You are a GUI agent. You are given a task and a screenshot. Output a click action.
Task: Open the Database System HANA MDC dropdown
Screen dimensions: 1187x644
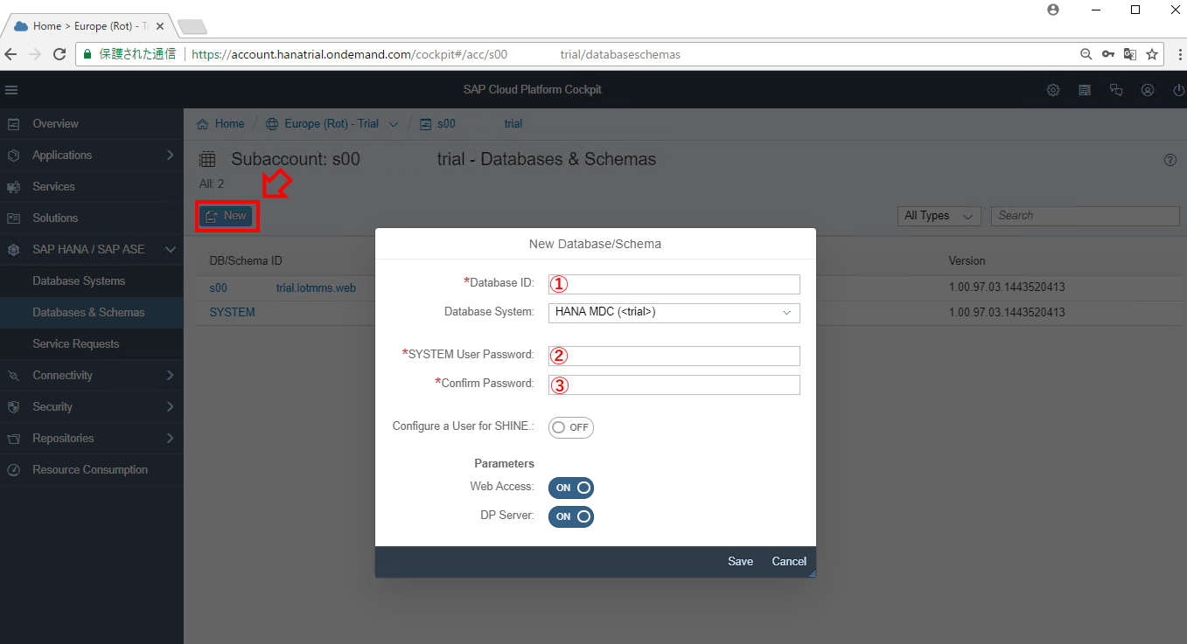tap(674, 312)
